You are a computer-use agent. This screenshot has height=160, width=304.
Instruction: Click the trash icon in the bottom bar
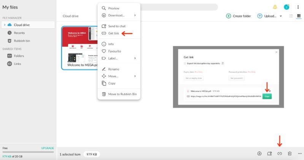290,154
